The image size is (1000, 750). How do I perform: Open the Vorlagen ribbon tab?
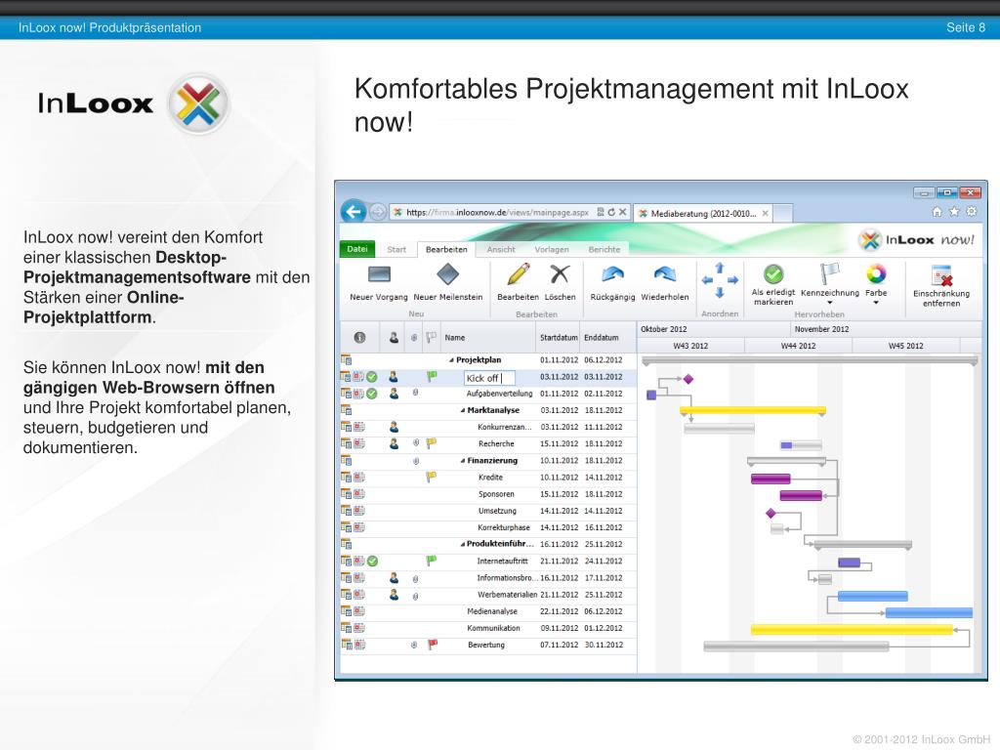pyautogui.click(x=552, y=249)
